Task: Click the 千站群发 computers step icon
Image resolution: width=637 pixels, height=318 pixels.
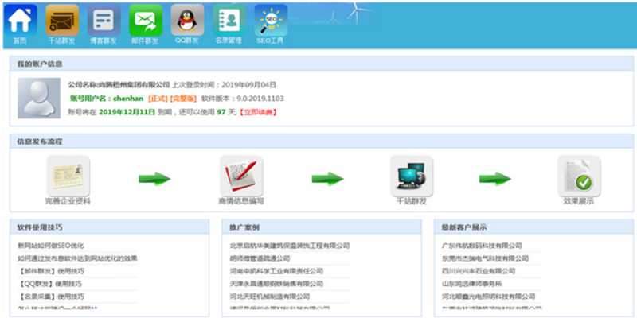Action: tap(412, 176)
